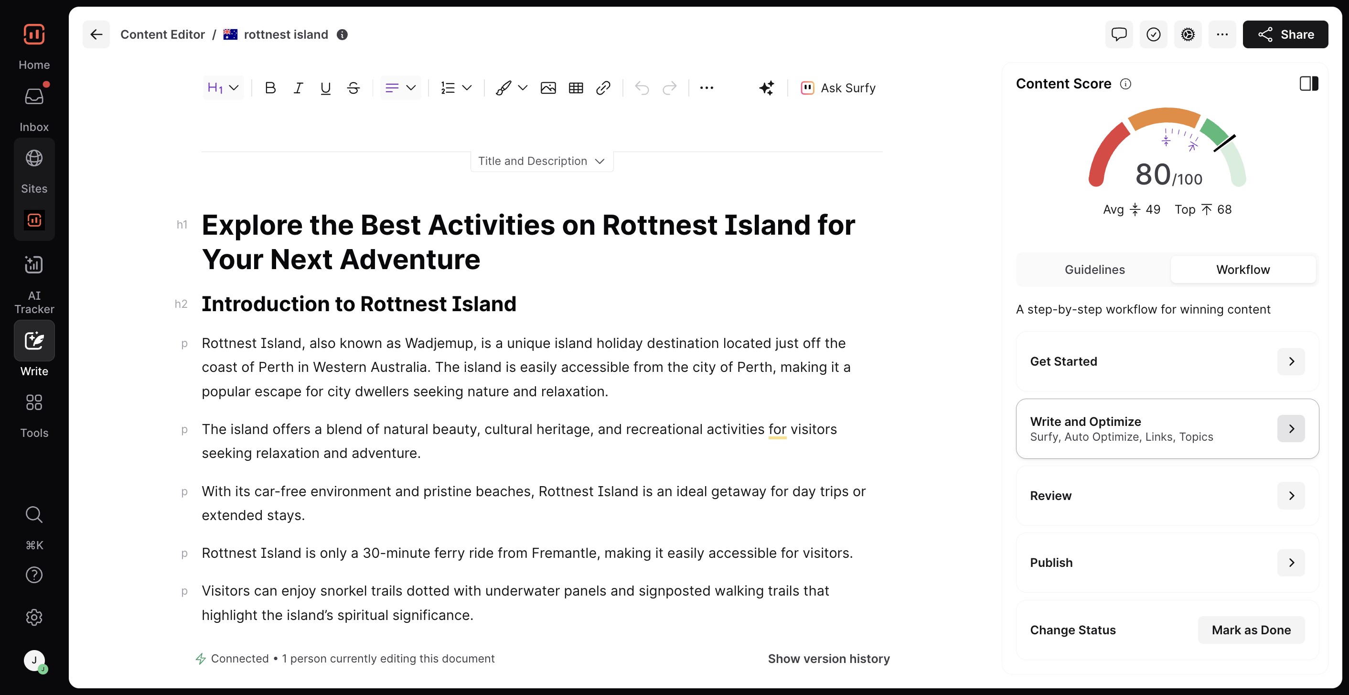Open the highlighter color dropdown
Image resolution: width=1349 pixels, height=695 pixels.
[x=512, y=88]
